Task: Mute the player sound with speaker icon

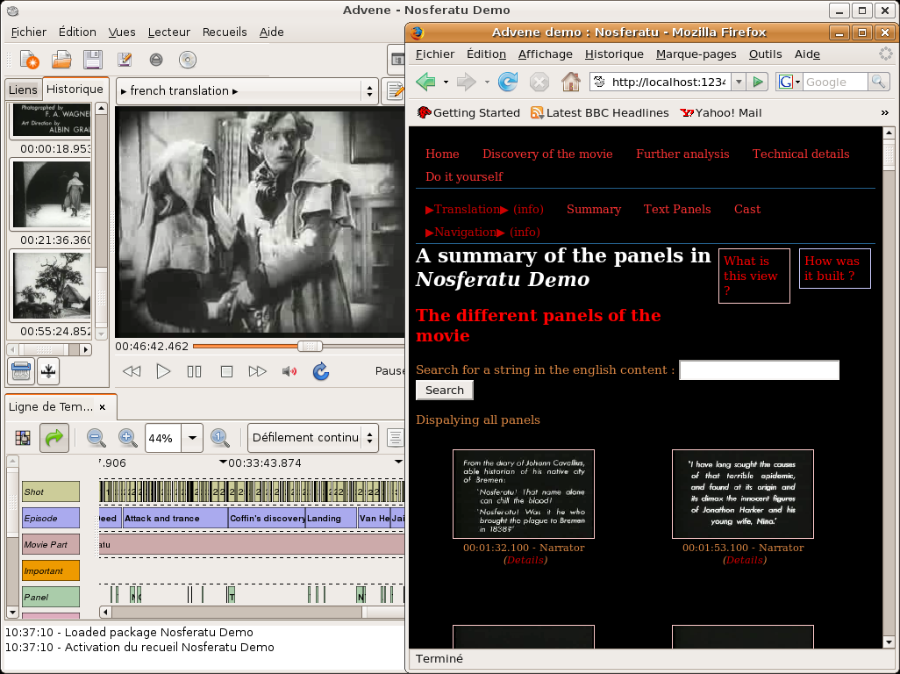Action: pyautogui.click(x=289, y=371)
